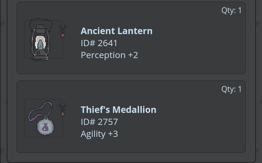Click the lantern's curved carrying handle
Viewport: 262px width, 163px height.
click(41, 23)
